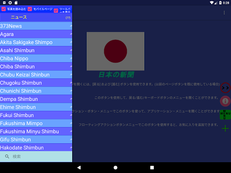Image resolution: width=231 pixels, height=173 pixels.
Task: Select Chugoku Shimbun
Action: 36,83
